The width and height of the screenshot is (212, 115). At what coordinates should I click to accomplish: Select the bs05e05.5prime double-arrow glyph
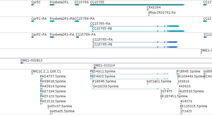tap(51, 114)
